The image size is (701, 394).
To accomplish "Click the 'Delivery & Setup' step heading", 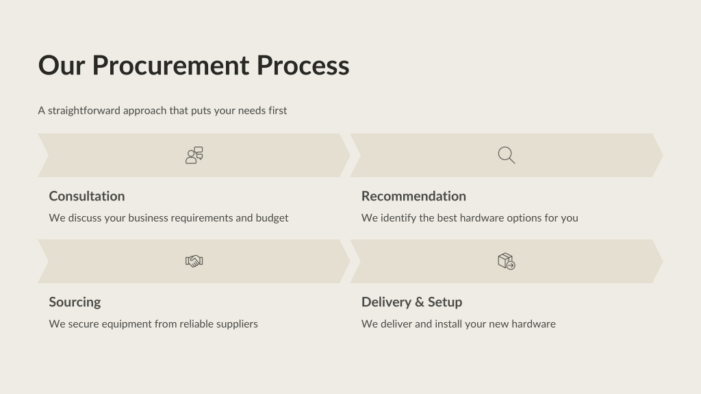I will coord(411,302).
